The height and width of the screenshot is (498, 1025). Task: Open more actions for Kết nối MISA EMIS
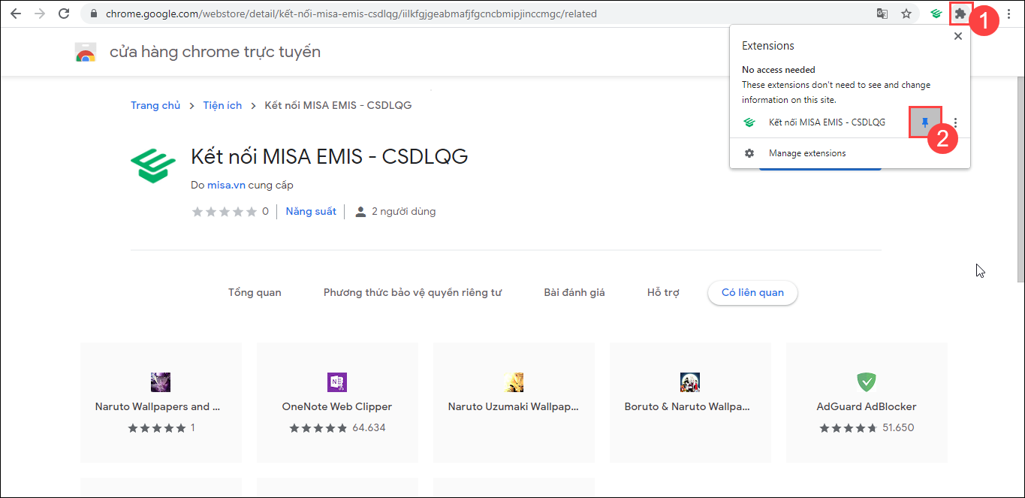955,122
